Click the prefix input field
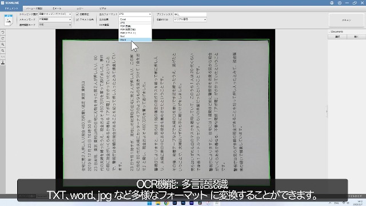Image resolution: width=366 pixels, height=206 pixels. coord(190,14)
